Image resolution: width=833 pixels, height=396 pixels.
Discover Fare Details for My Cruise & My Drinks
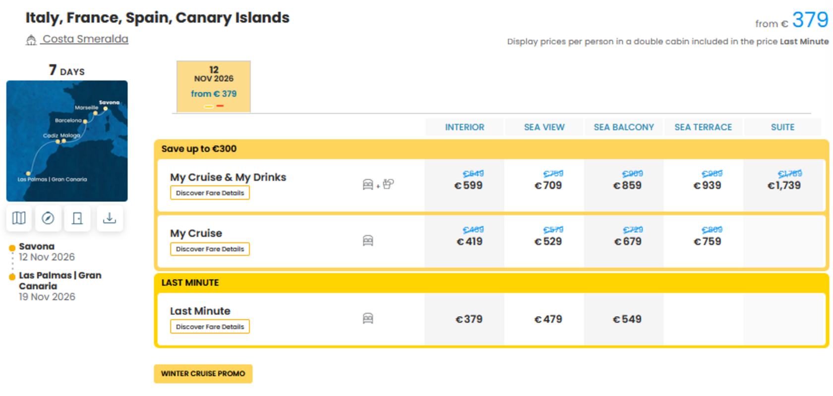pos(210,193)
